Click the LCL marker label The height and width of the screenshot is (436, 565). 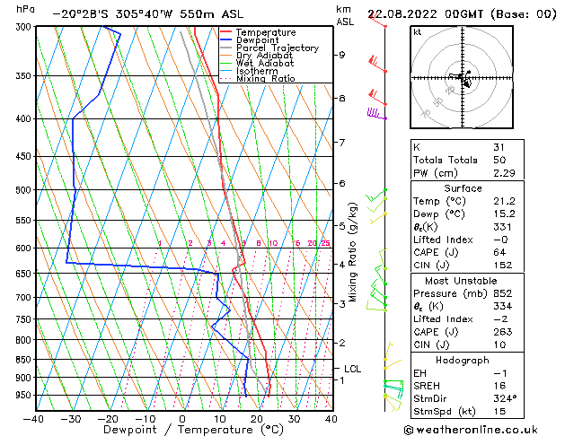point(352,369)
